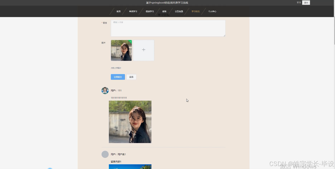Click the 重置 reset button
335x169 pixels.
click(x=131, y=77)
